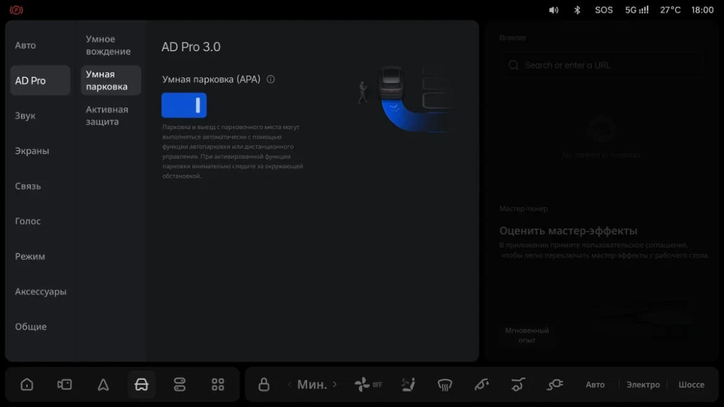Tap the red parking brake indicator

pyautogui.click(x=16, y=10)
